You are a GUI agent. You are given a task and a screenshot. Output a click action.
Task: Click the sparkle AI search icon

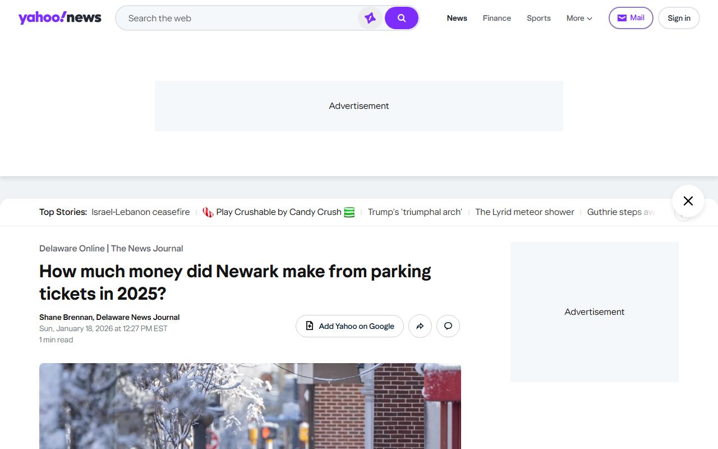click(370, 18)
